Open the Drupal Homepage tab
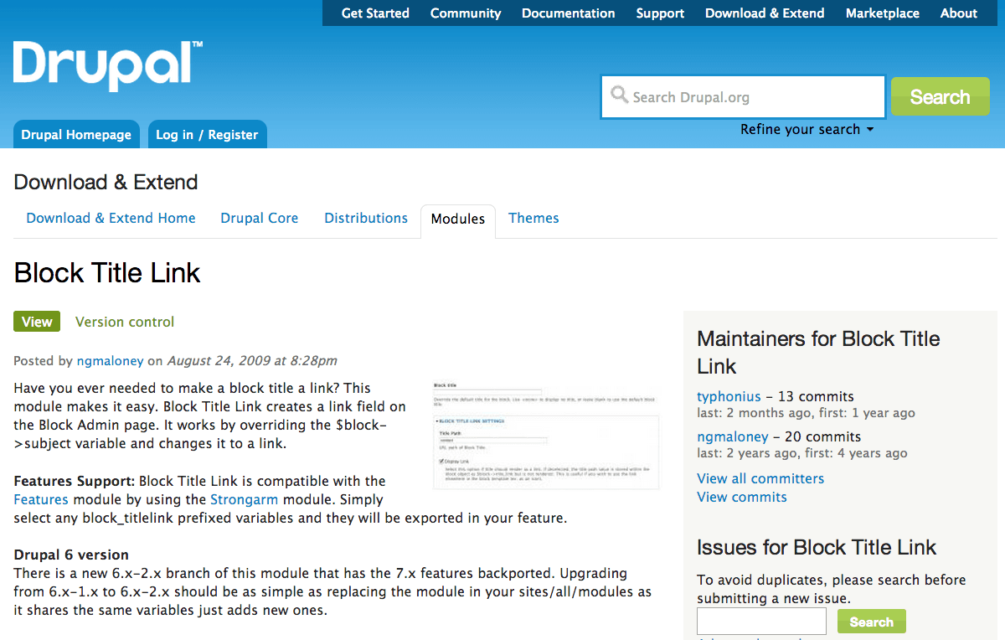1005x640 pixels. click(x=76, y=135)
